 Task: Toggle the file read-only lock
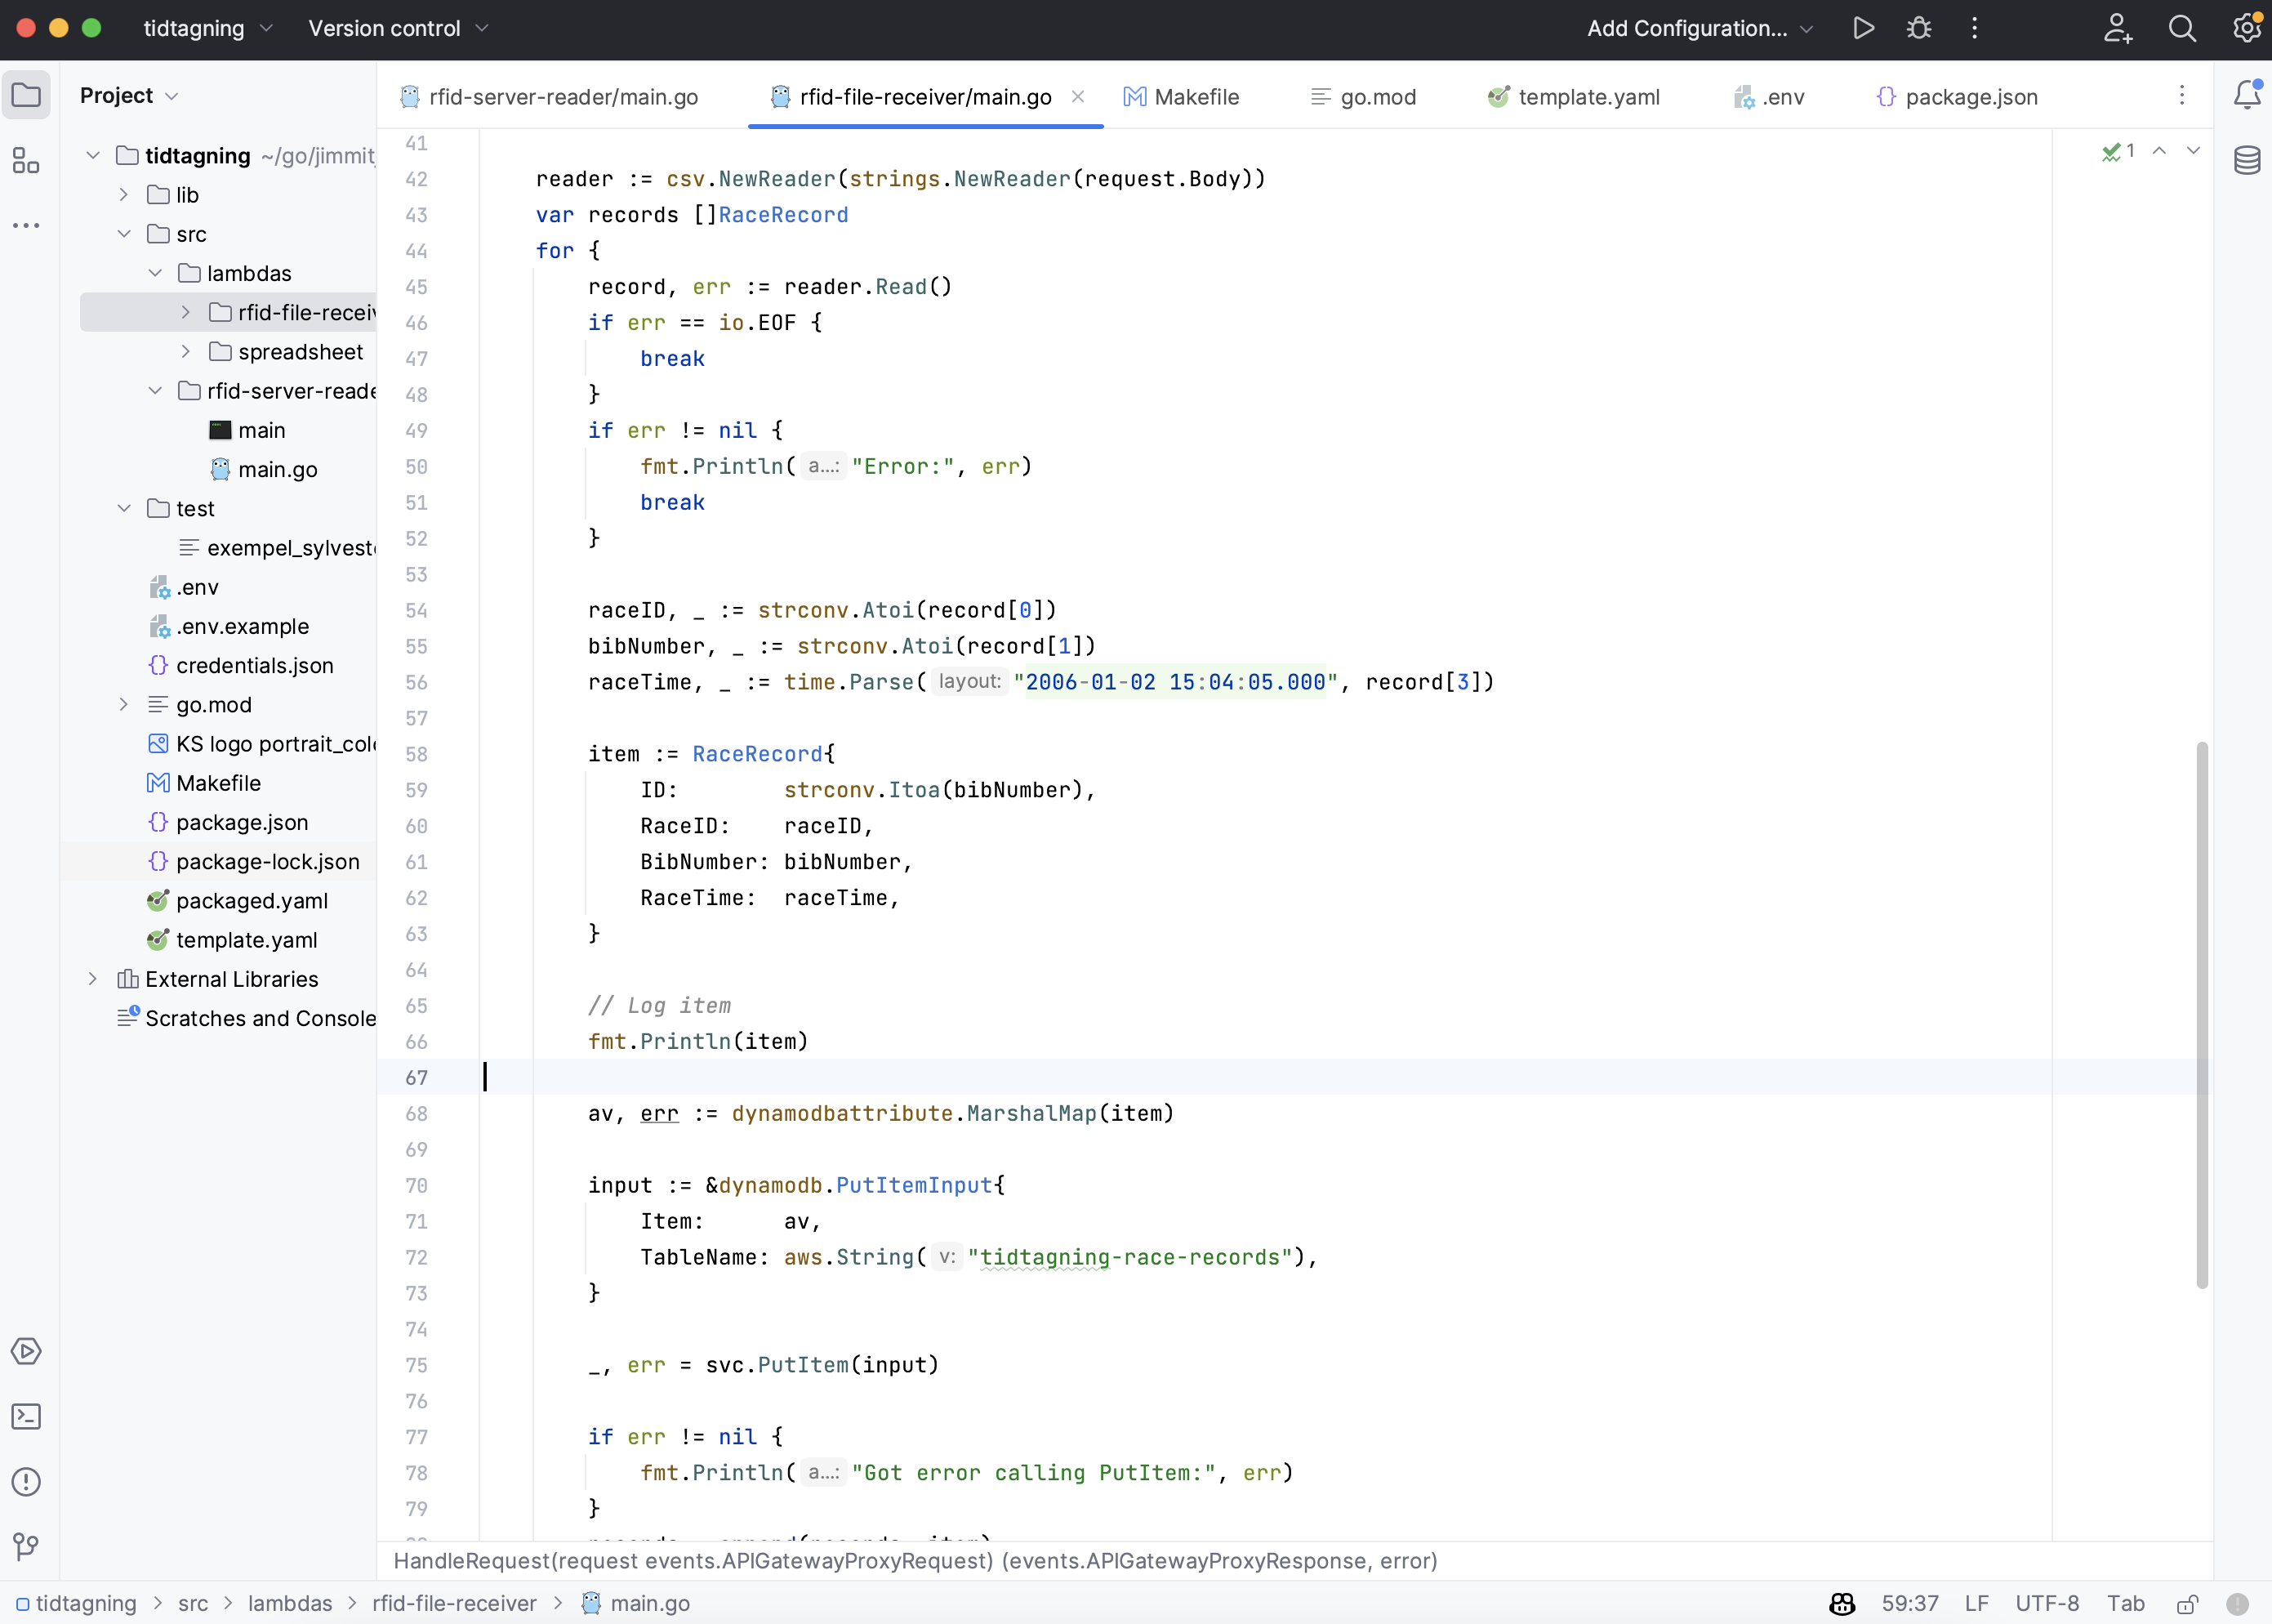pyautogui.click(x=2187, y=1603)
